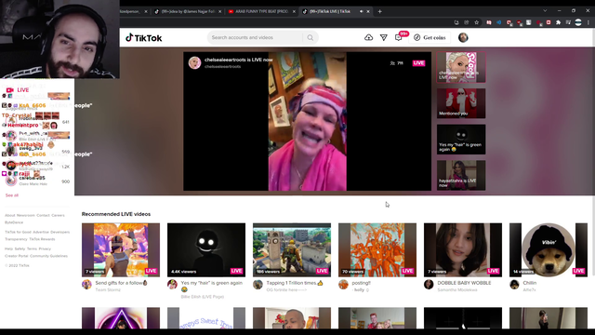This screenshot has height=335, width=595.
Task: Bookmark this page with the star icon
Action: tap(477, 22)
